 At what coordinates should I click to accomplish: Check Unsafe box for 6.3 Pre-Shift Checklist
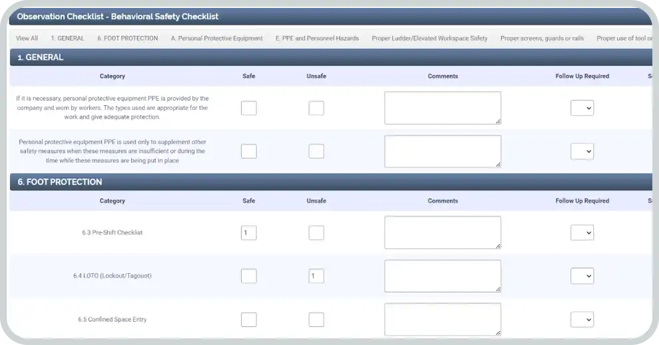tap(316, 233)
